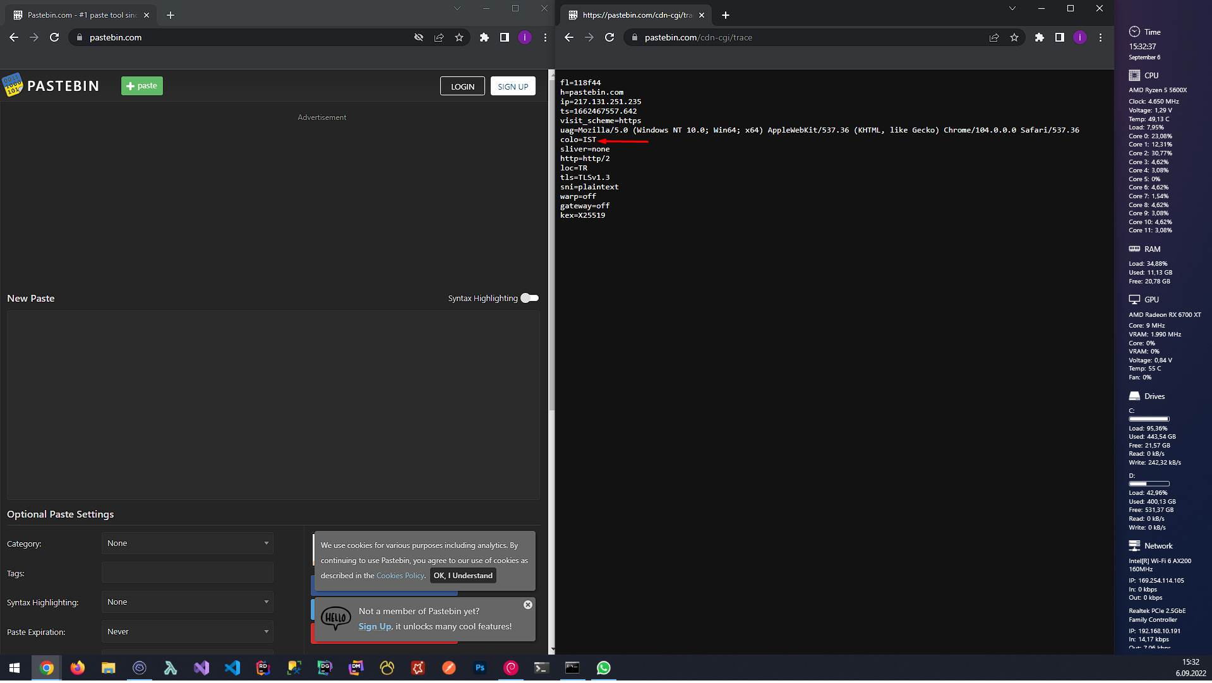Screen dimensions: 1212x683
Task: Click the third-party cookies eye icon
Action: pyautogui.click(x=419, y=37)
